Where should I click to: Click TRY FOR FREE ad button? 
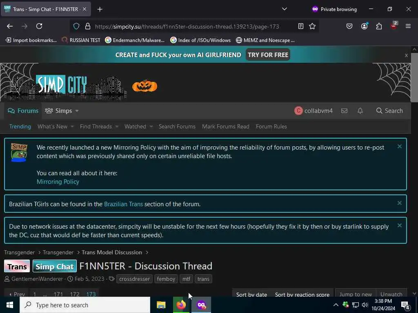268,55
